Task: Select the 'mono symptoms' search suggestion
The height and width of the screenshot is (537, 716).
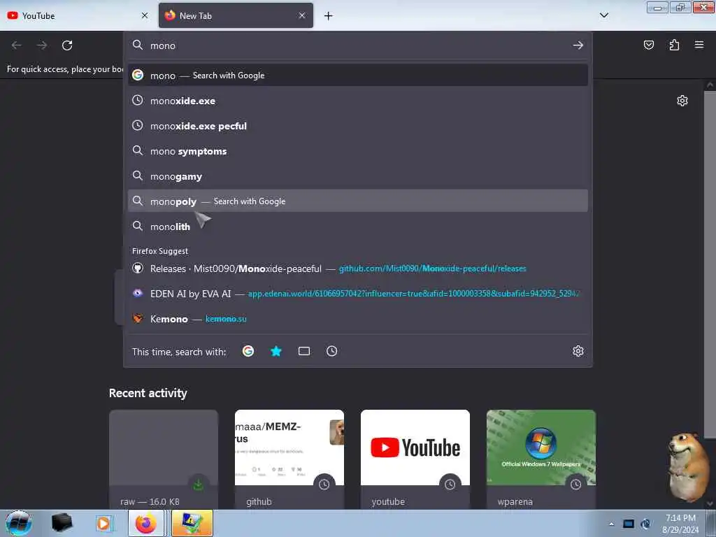Action: (357, 151)
